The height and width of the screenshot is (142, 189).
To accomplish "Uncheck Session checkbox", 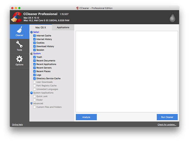I will click(x=34, y=50).
